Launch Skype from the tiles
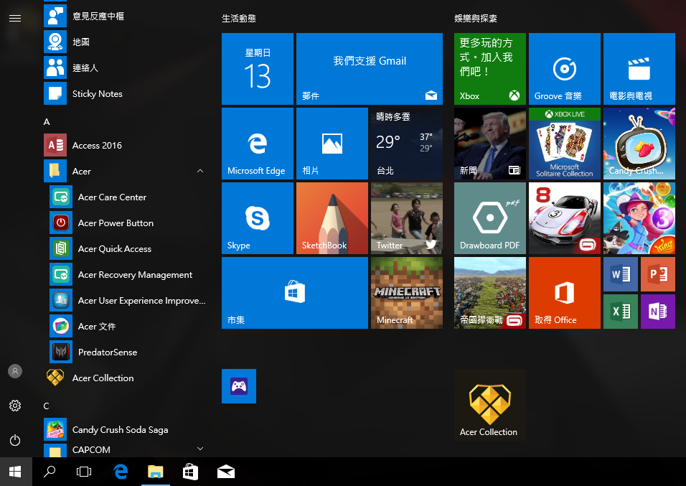This screenshot has width=686, height=486. pos(257,218)
